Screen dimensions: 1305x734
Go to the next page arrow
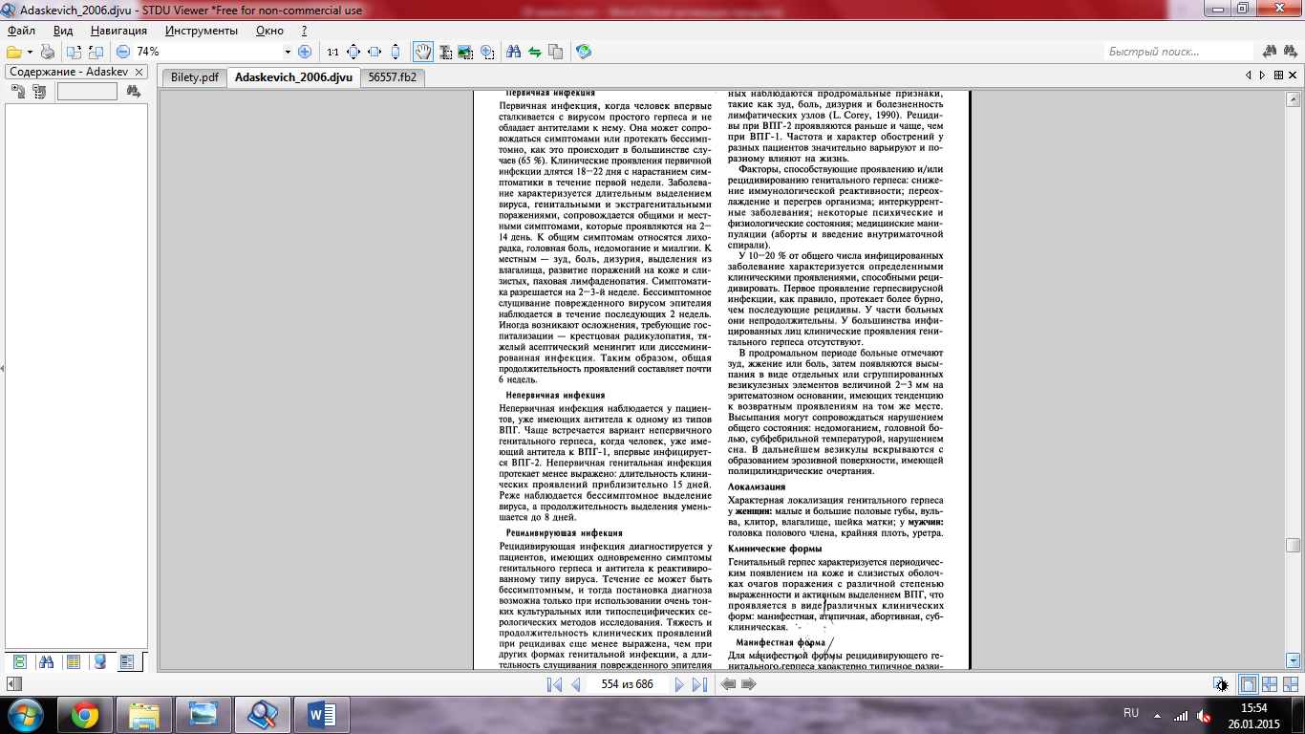point(678,684)
